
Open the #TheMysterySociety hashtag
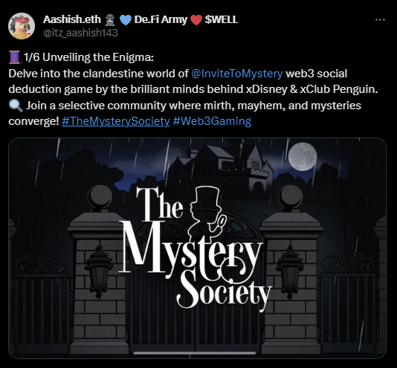point(116,121)
